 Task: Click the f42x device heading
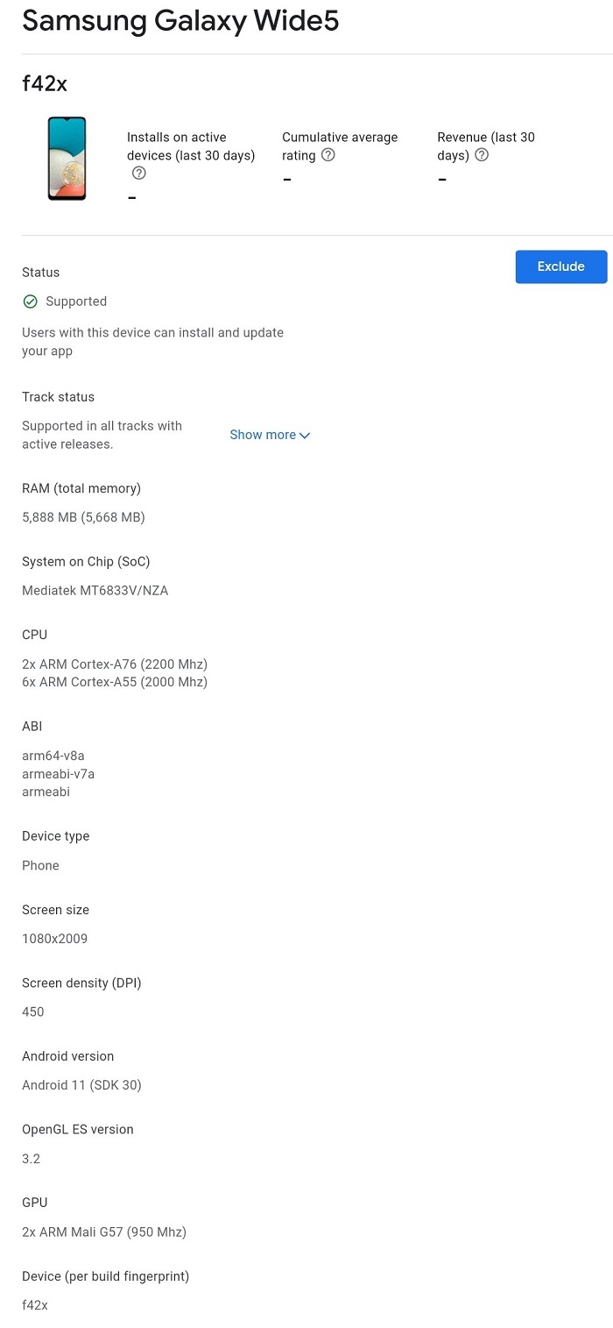45,84
